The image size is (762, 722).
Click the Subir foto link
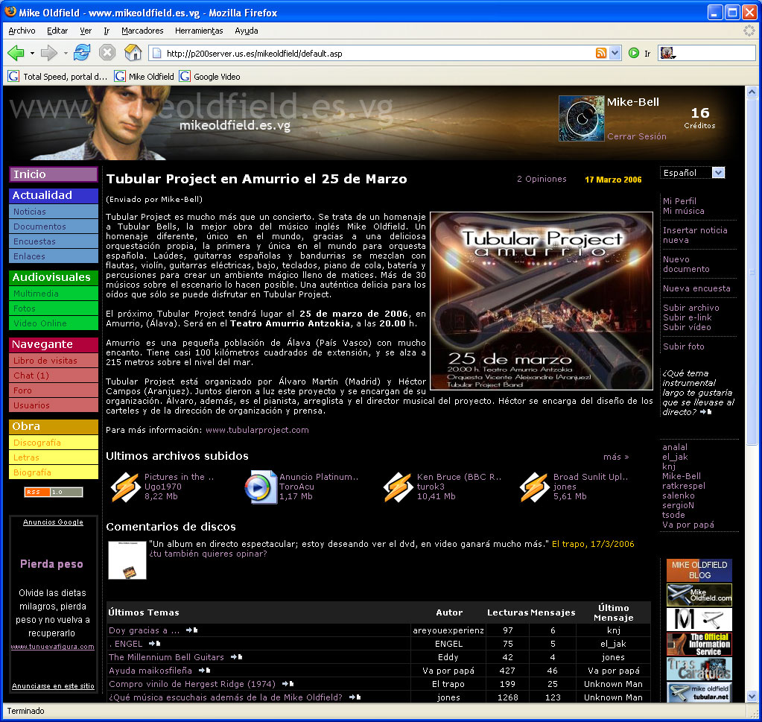[x=683, y=346]
